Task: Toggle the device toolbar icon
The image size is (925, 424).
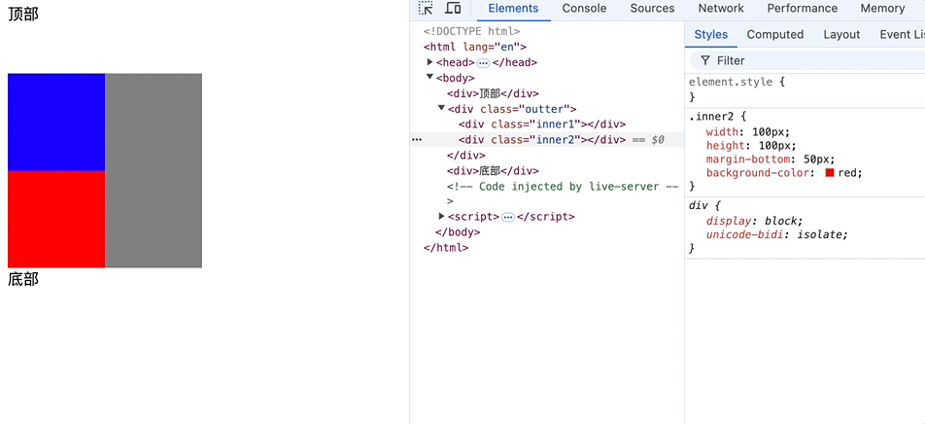Action: tap(453, 9)
